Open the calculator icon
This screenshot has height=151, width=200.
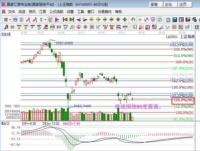click(x=175, y=20)
